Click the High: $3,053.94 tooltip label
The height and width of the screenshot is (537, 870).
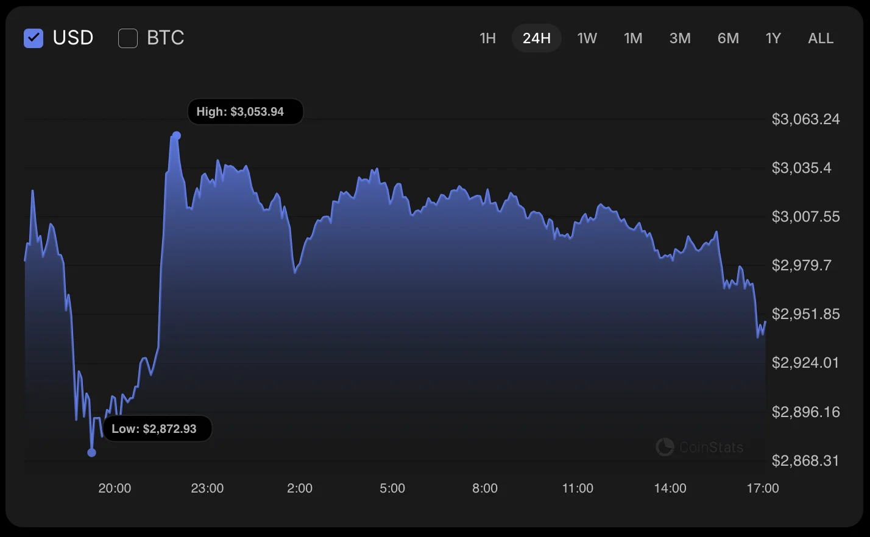(x=246, y=112)
